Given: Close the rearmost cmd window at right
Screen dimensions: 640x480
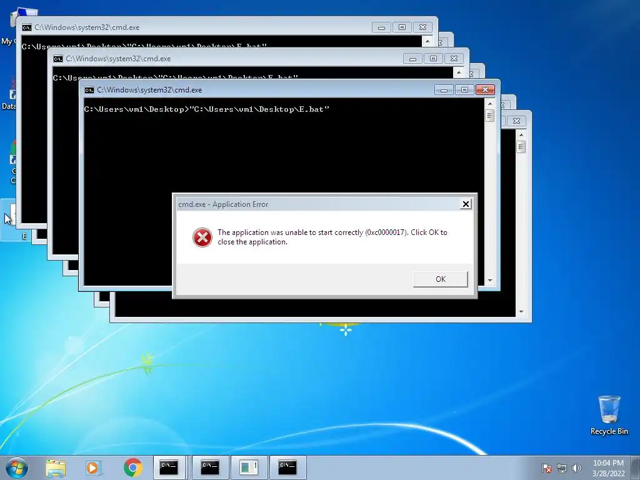Looking at the screenshot, I should (x=516, y=121).
